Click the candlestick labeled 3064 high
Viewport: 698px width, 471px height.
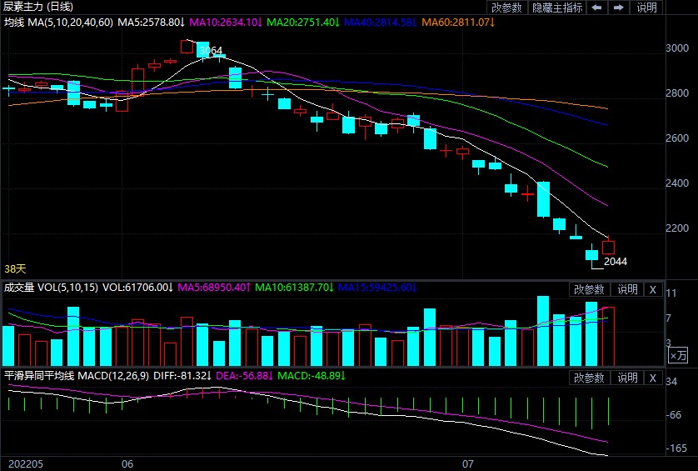187,48
